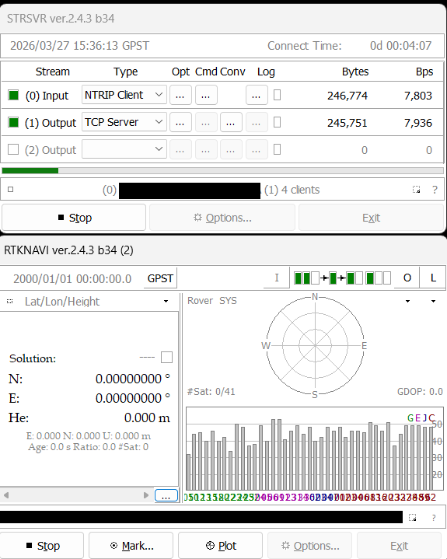Viewport: 447px width, 559px height.
Task: Click the STRSVR stream progress bar
Action: 223,171
